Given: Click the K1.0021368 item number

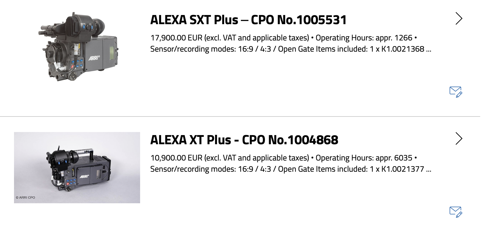Looking at the screenshot, I should pos(403,49).
